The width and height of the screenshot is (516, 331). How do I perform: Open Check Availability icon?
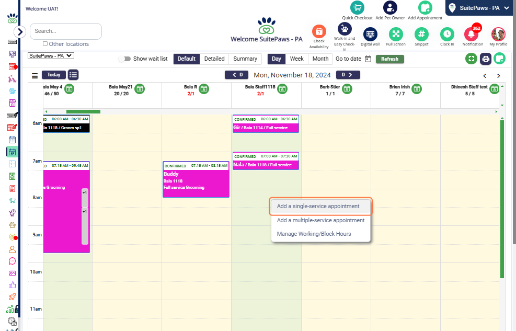click(319, 31)
